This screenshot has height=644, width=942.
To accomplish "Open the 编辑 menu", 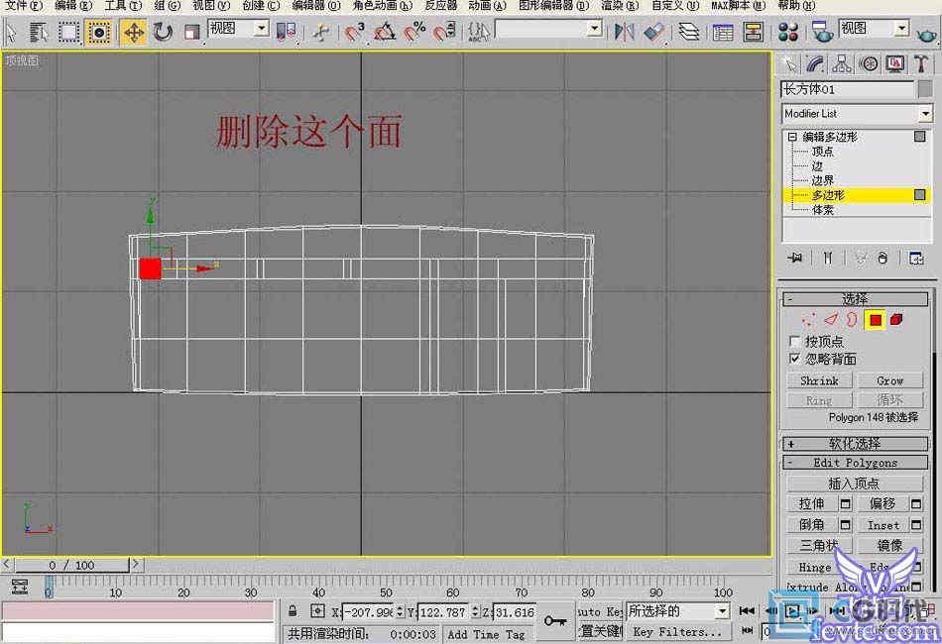I will click(73, 6).
